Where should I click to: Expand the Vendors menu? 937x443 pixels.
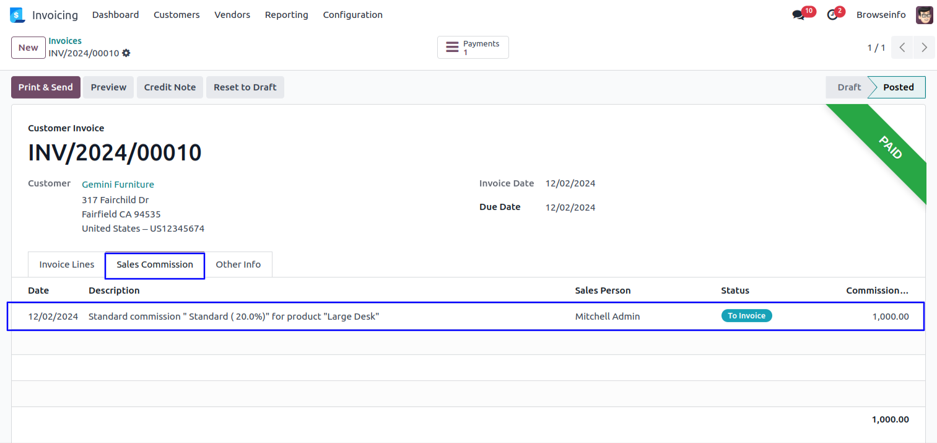232,15
